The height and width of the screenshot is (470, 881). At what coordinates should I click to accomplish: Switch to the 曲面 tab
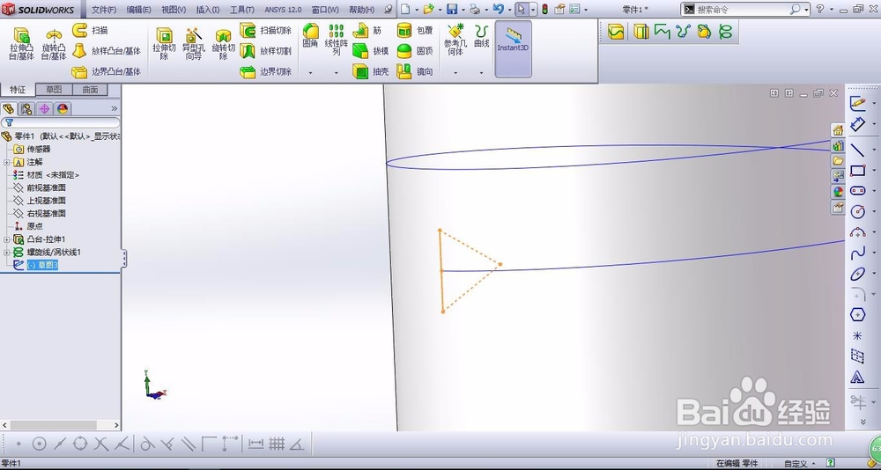pyautogui.click(x=90, y=90)
